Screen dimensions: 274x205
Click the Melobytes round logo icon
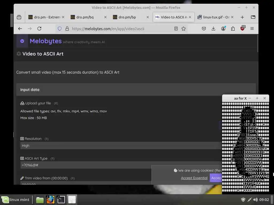[x=22, y=41]
